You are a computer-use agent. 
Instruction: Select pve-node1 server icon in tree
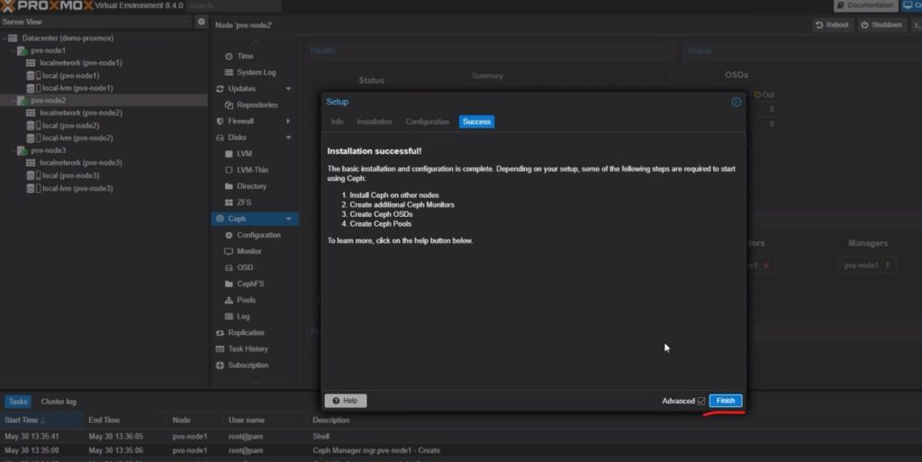point(22,51)
